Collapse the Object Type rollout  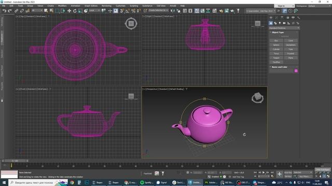click(x=278, y=32)
